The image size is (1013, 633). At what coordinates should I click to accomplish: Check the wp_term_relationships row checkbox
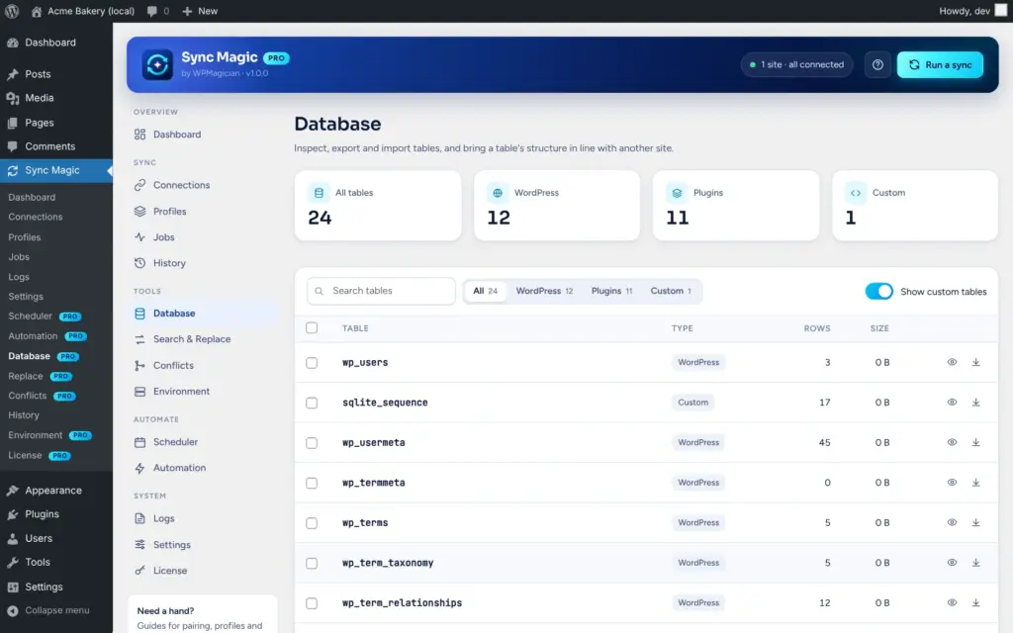click(x=312, y=602)
